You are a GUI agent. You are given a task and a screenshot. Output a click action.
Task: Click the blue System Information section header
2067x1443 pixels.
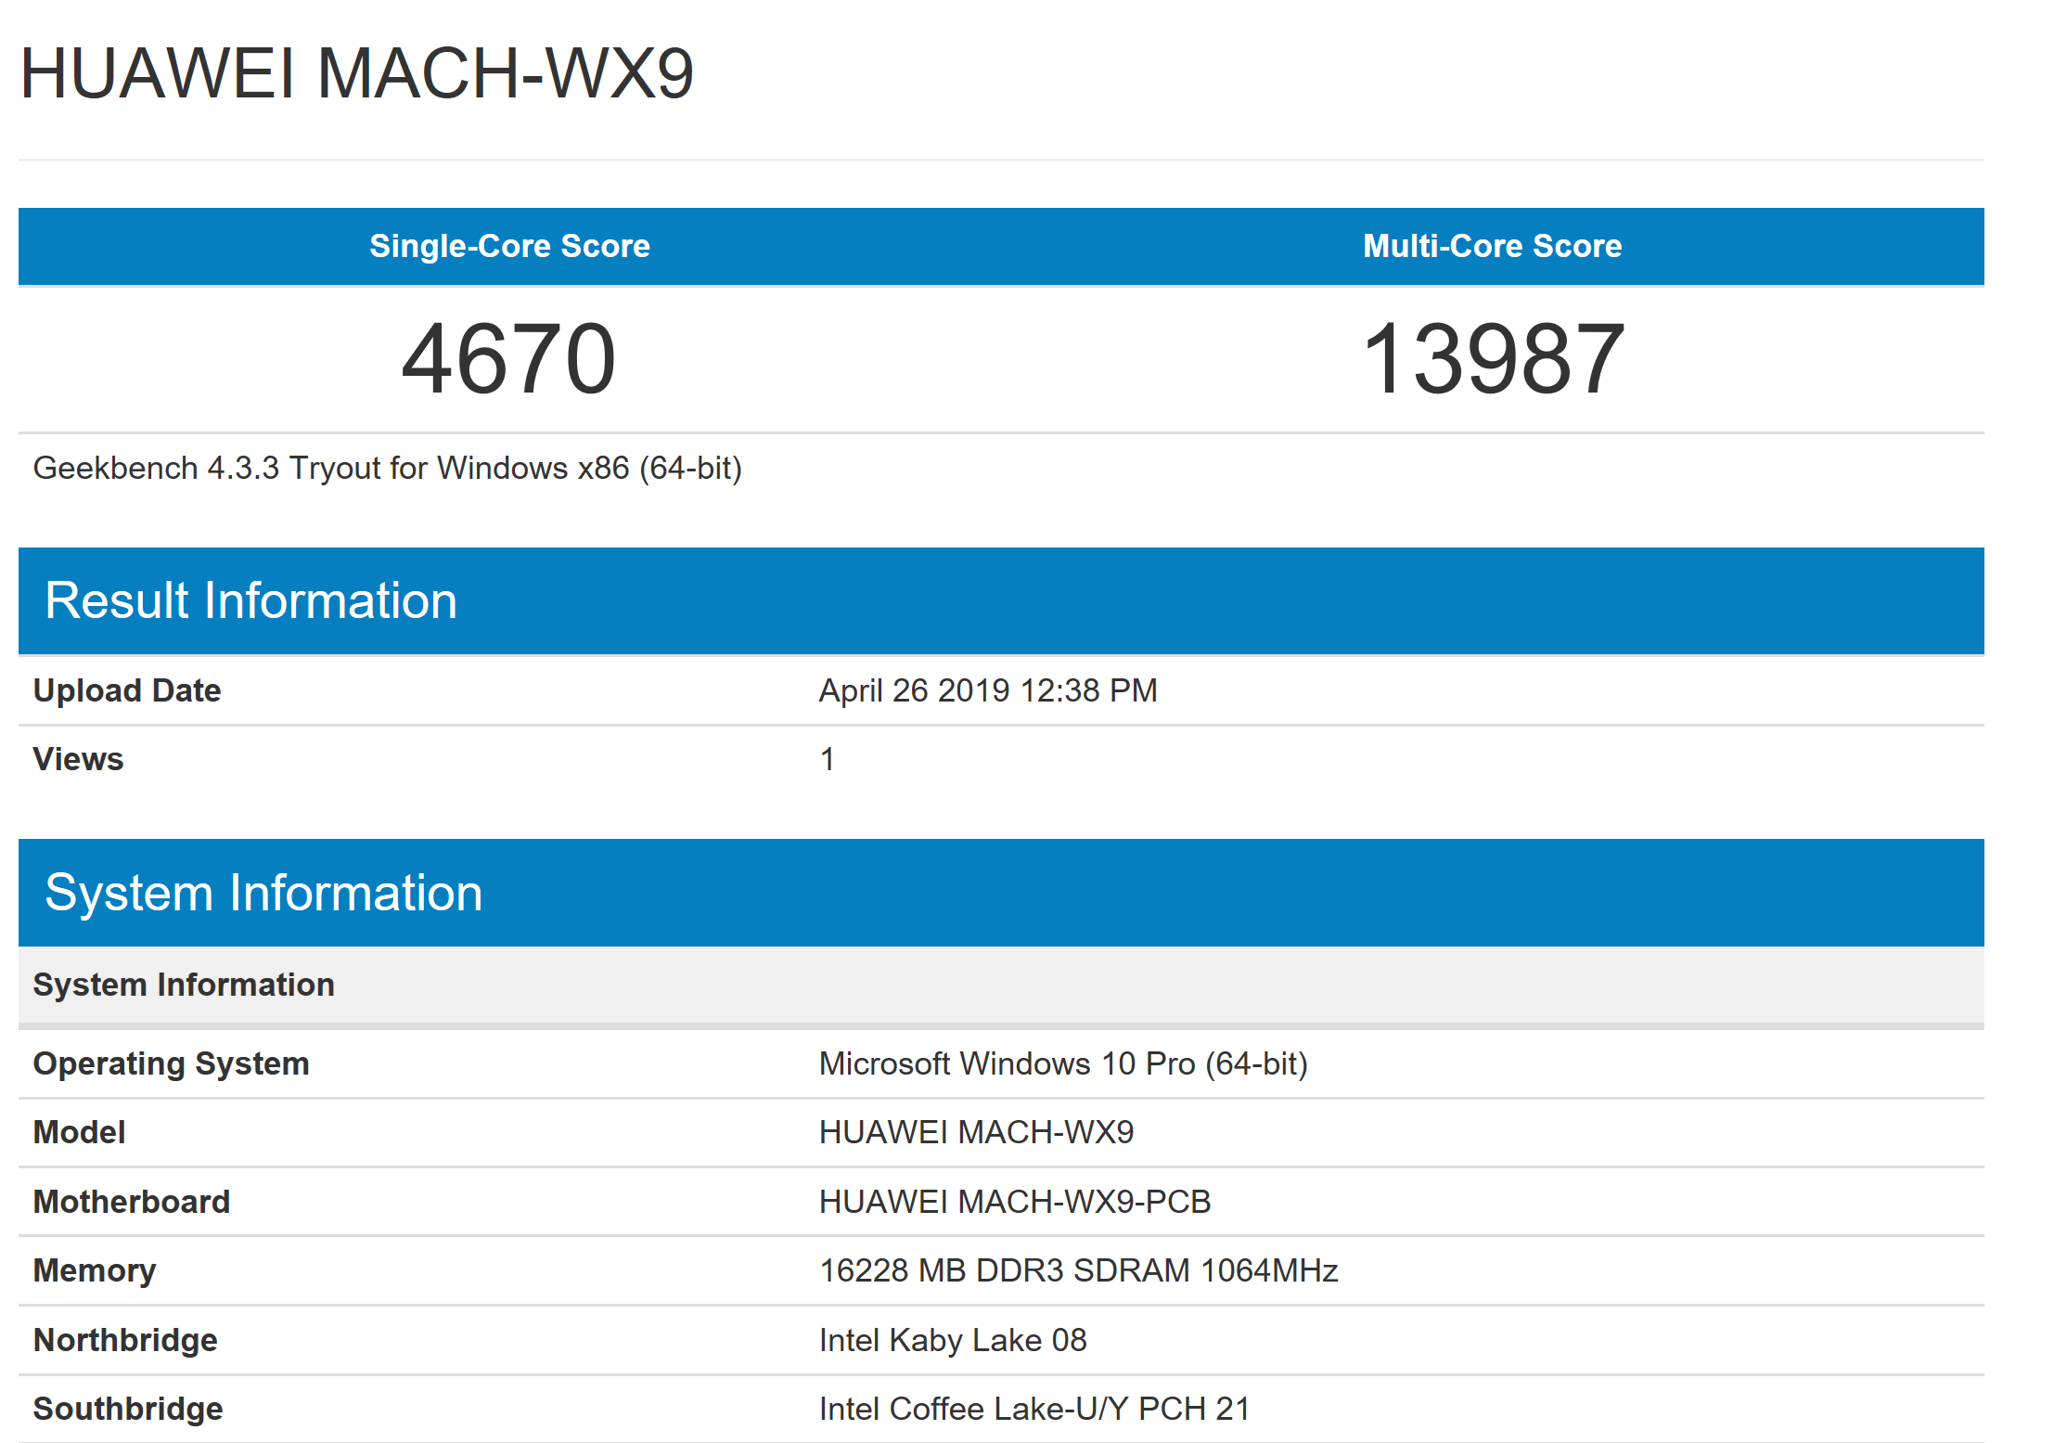point(263,893)
